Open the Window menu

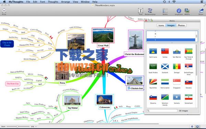point(85,2)
